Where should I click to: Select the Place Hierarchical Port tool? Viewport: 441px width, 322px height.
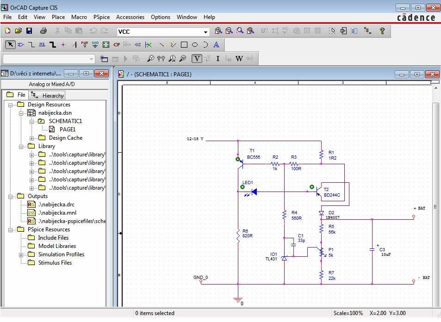(117, 45)
